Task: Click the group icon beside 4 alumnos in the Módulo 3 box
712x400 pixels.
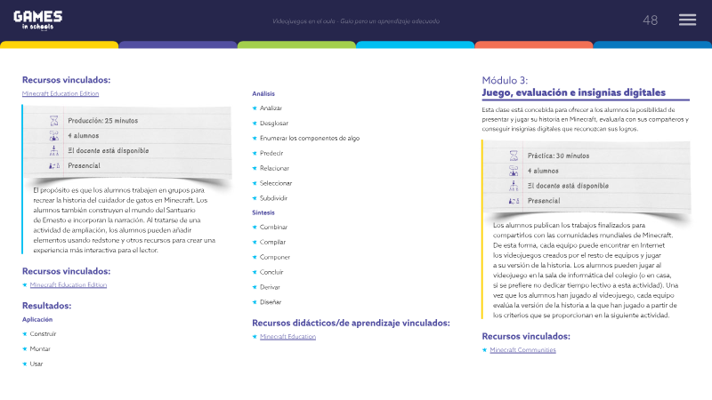Action: pyautogui.click(x=514, y=171)
